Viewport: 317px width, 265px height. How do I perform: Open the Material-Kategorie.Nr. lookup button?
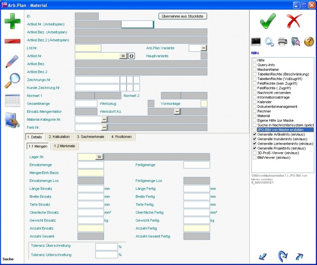coord(104,119)
